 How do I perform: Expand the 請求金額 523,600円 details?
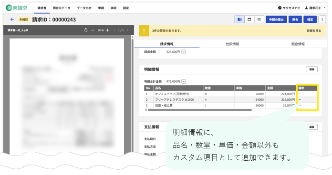(x=184, y=52)
